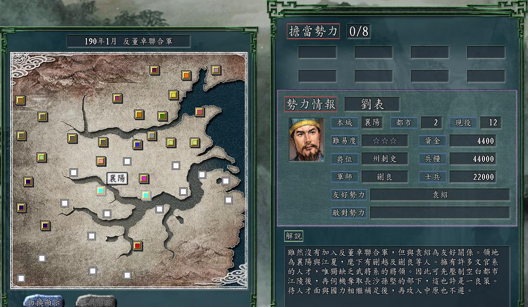Click the 難易度 three-star rating
Image resolution: width=528 pixels, height=307 pixels.
click(x=385, y=141)
